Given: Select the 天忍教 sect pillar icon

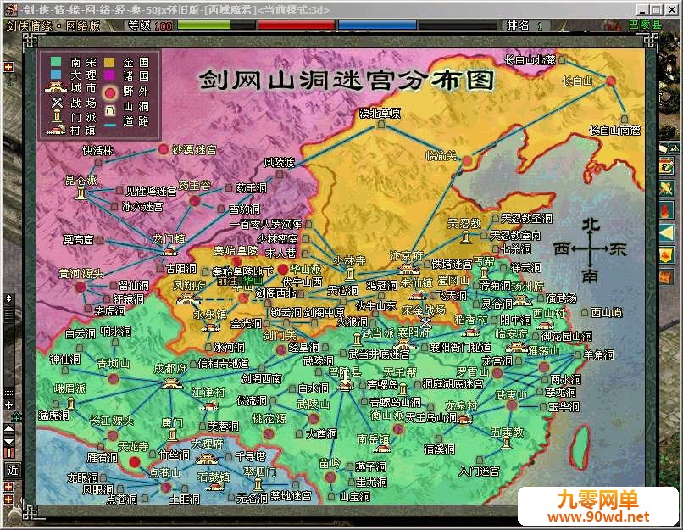Looking at the screenshot, I should coord(465,237).
